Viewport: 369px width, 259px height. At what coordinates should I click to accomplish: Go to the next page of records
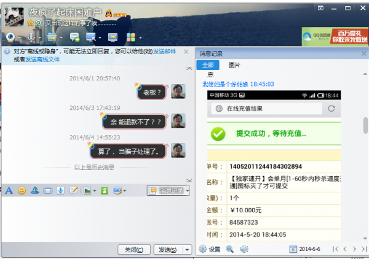[x=354, y=249]
